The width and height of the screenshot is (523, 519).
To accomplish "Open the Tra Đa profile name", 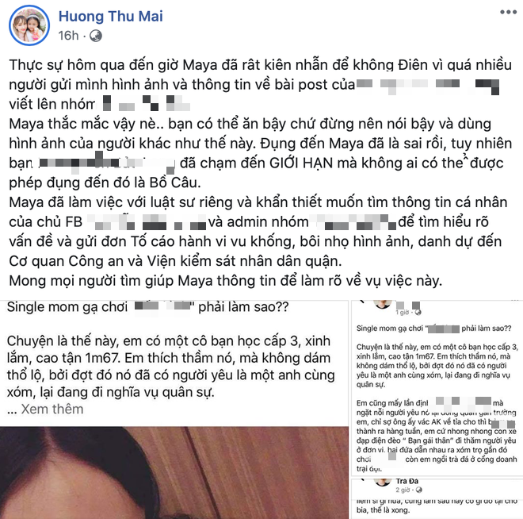I will (407, 481).
